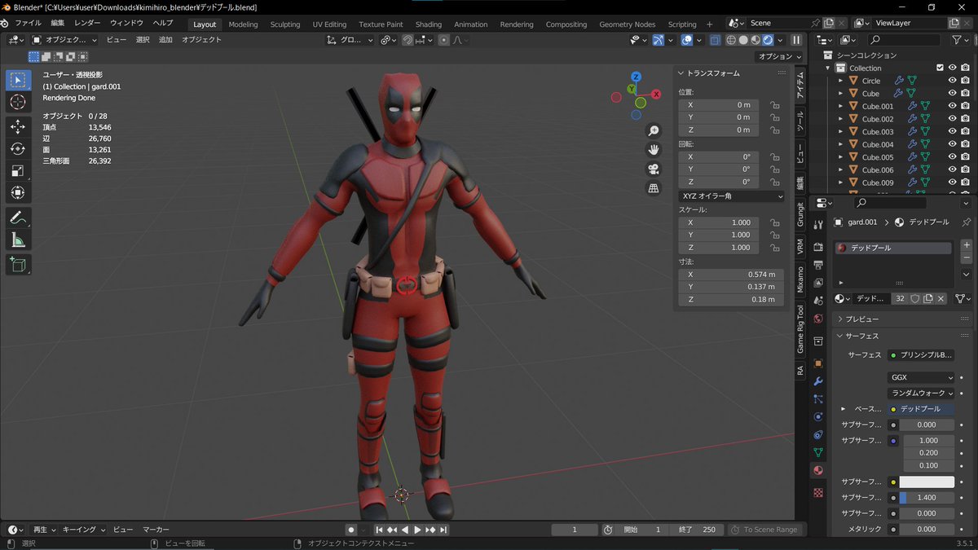Screen dimensions: 978x550
Task: Disable Cube.005 in renders via camera icon
Action: coord(965,157)
